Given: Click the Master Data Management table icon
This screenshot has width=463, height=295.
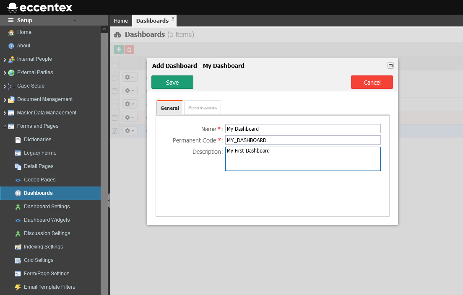Looking at the screenshot, I should tap(11, 113).
